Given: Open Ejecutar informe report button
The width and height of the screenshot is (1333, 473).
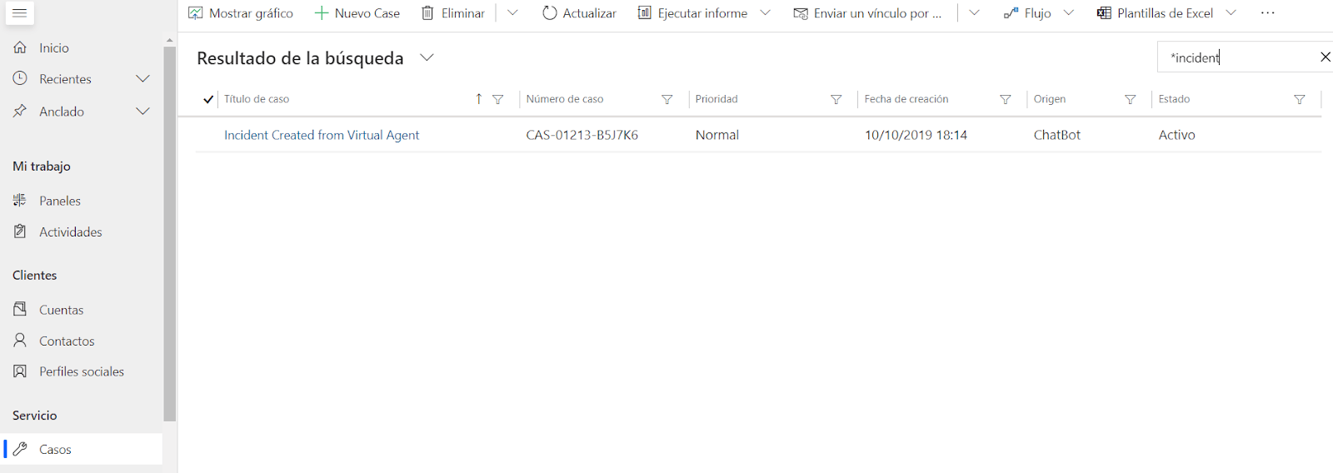Looking at the screenshot, I should (x=693, y=13).
